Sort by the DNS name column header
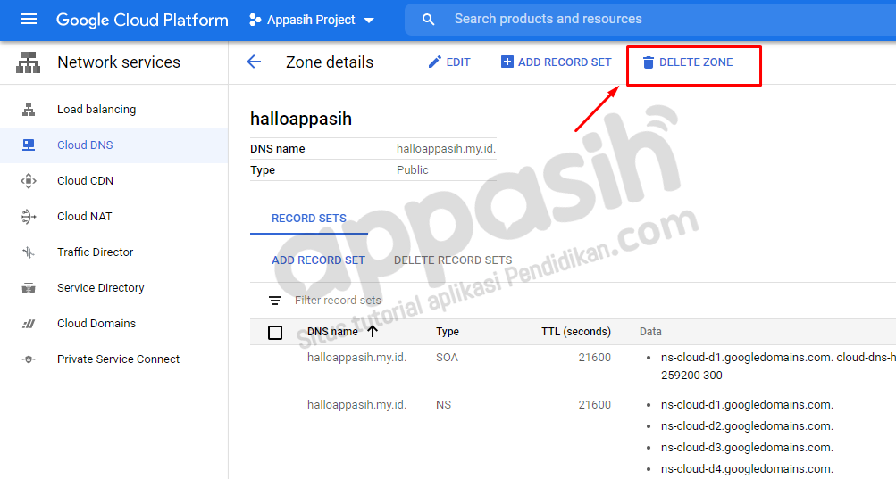This screenshot has width=896, height=479. coord(332,332)
